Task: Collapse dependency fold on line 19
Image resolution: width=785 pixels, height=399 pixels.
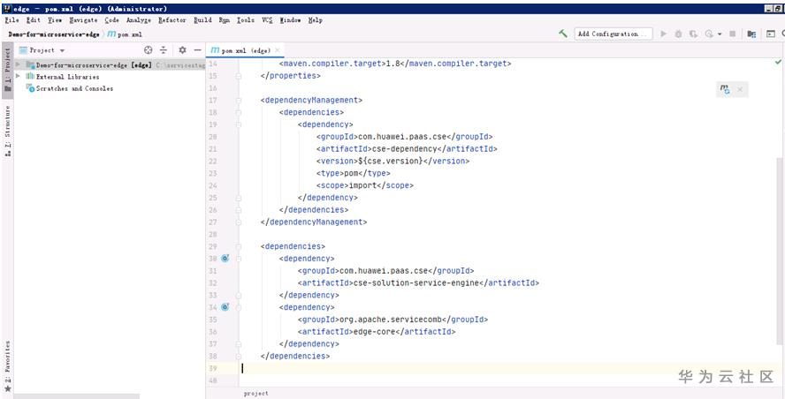Action: (239, 124)
